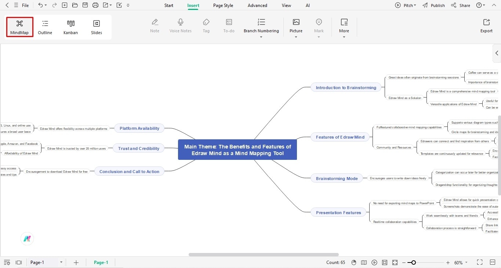Viewport: 501px width, 268px height.
Task: Select the Introduction to Brainstorming node
Action: 346,88
